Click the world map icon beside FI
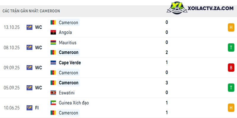This screenshot has height=118, width=237. point(29,108)
